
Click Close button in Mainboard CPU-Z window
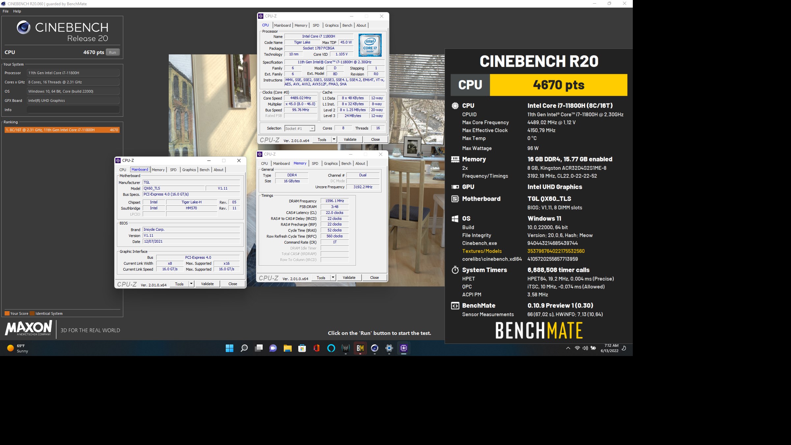(x=233, y=284)
